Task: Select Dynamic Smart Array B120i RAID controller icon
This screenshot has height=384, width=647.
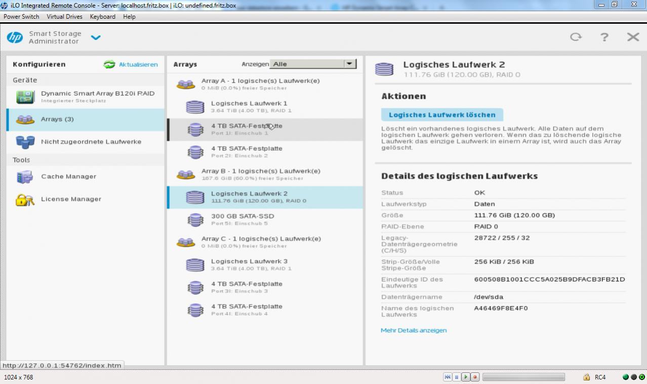Action: [25, 97]
